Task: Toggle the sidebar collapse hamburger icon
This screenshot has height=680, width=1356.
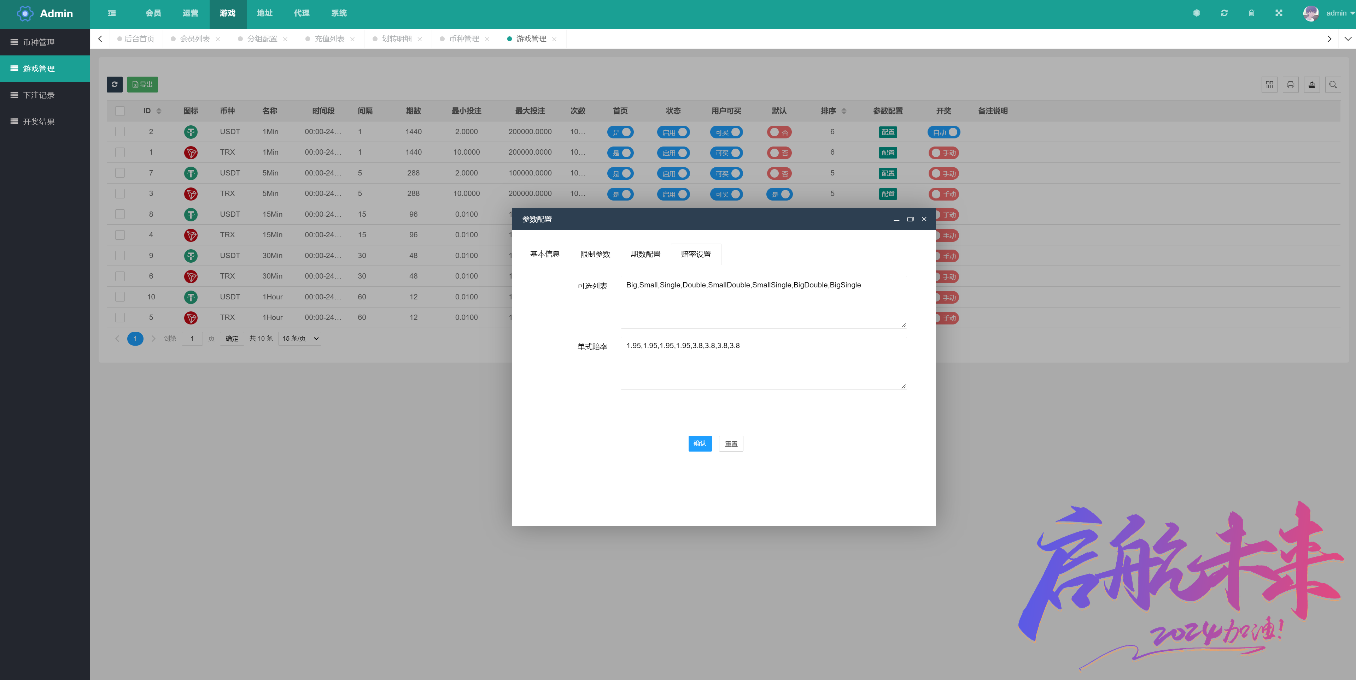Action: click(112, 13)
